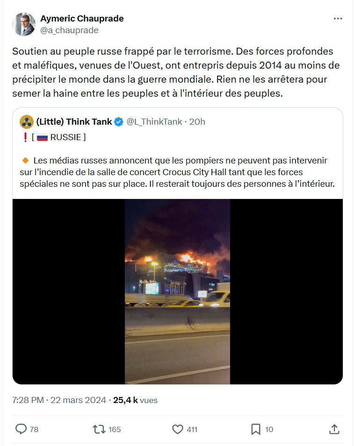Open the (Little) Think Tank account name
This screenshot has height=446, width=354.
pos(74,122)
